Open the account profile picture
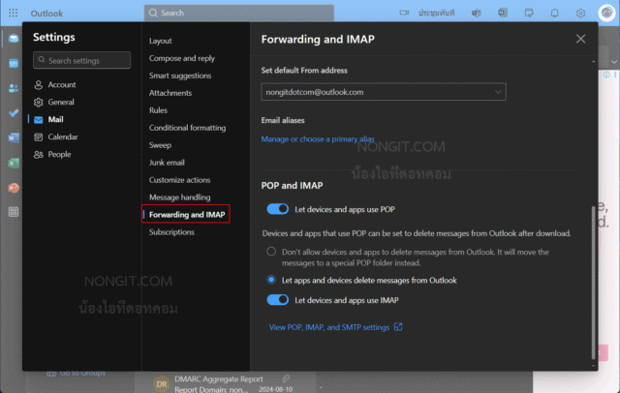 (606, 13)
